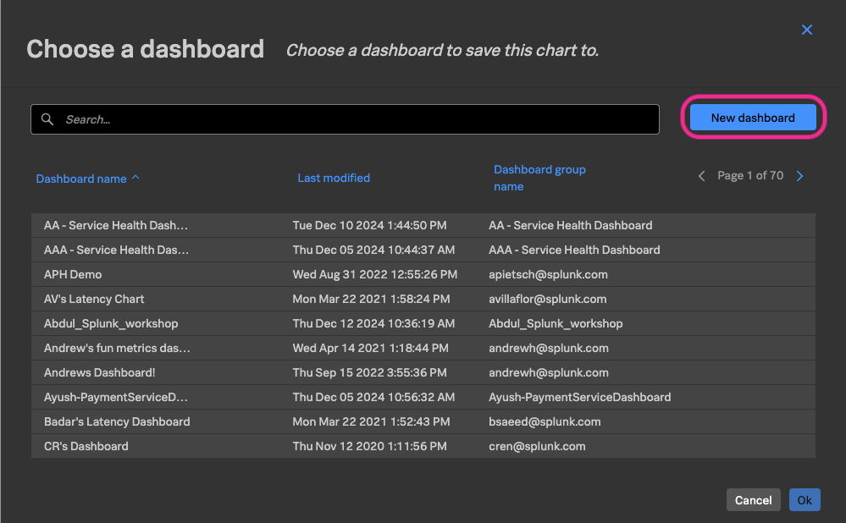Screen dimensions: 846x523
Task: Go to the next page of dashboards
Action: tap(799, 175)
